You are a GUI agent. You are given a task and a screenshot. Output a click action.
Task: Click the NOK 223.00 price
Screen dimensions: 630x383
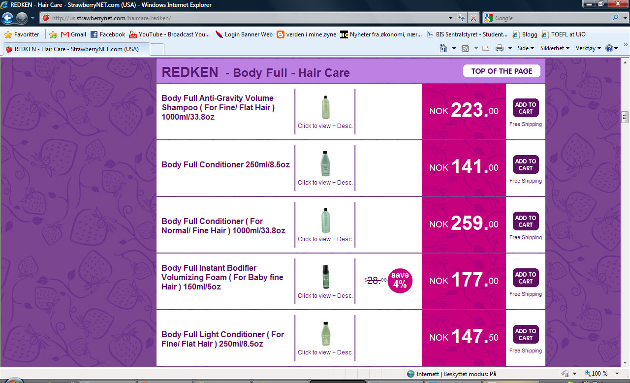pyautogui.click(x=464, y=110)
